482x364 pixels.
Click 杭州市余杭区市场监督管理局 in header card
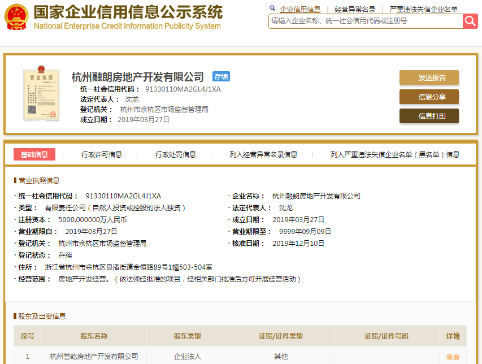(164, 110)
